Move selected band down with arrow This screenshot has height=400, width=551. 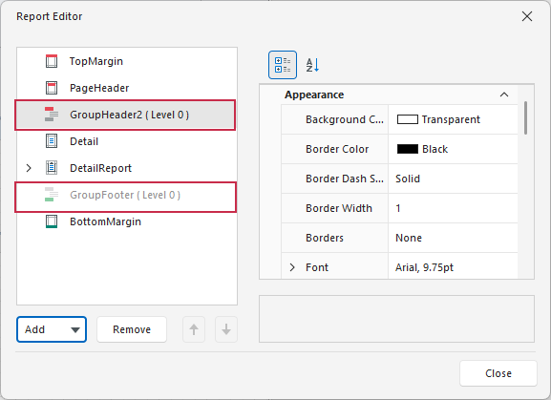pyautogui.click(x=226, y=329)
